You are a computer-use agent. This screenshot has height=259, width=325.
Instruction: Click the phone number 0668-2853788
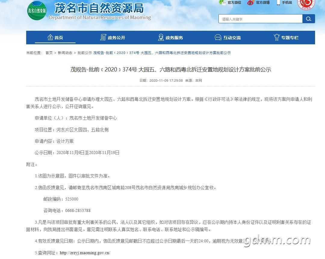coord(78,210)
